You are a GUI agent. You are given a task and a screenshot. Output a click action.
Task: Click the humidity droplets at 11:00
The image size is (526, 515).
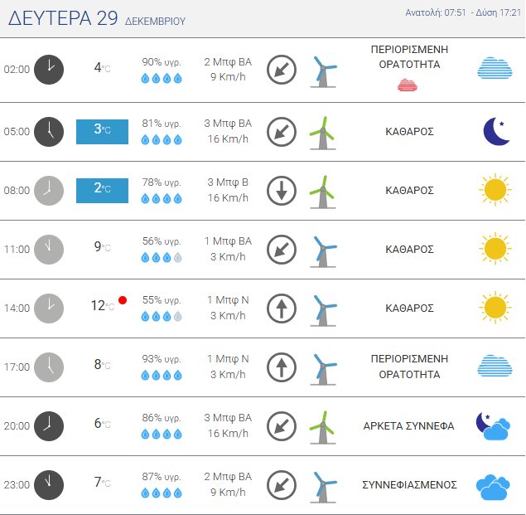[161, 257]
